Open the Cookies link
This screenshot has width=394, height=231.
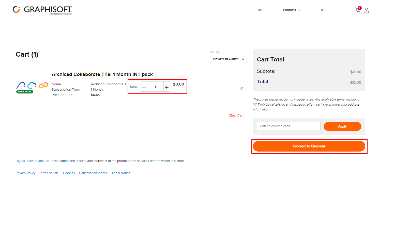pos(69,173)
